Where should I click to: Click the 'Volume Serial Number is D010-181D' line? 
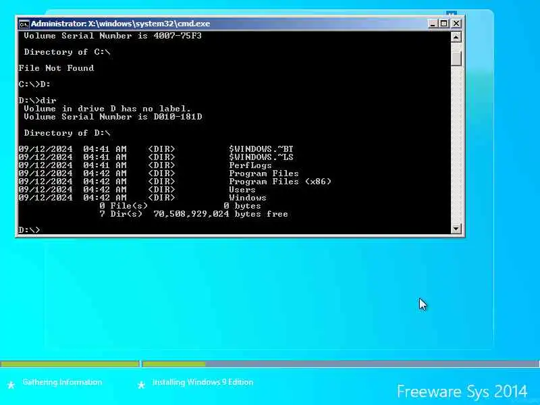coord(113,117)
